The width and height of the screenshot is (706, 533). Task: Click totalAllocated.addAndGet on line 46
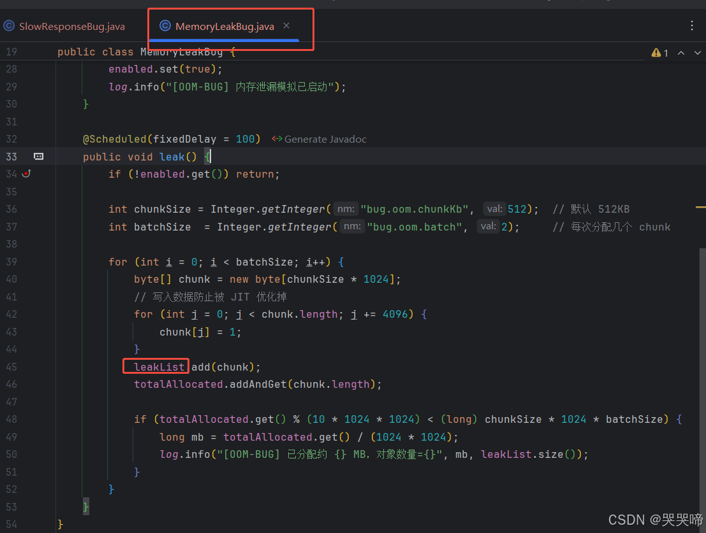(210, 385)
